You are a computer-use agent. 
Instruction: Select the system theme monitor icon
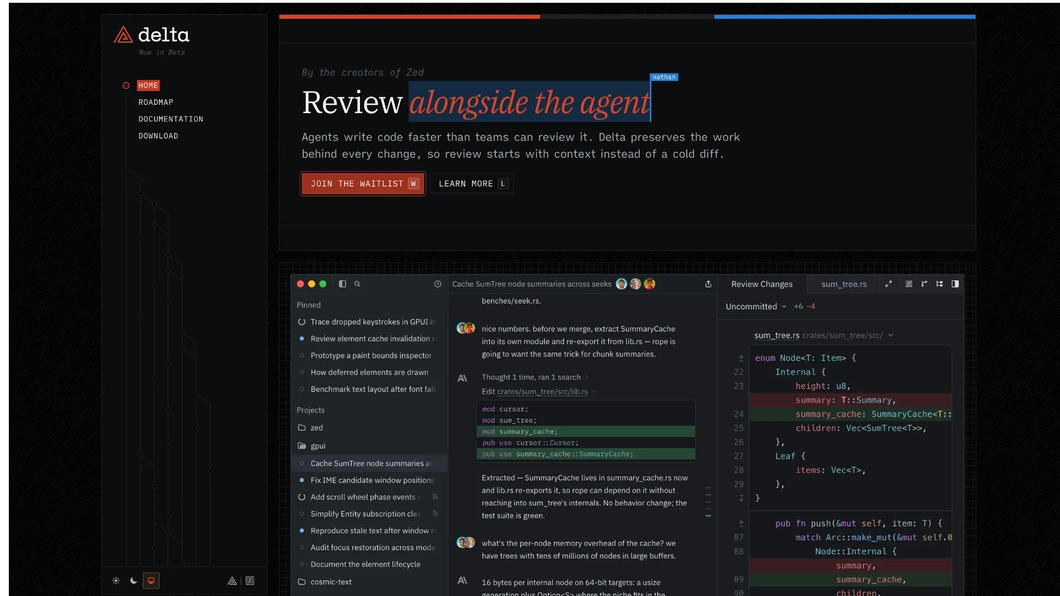(151, 581)
